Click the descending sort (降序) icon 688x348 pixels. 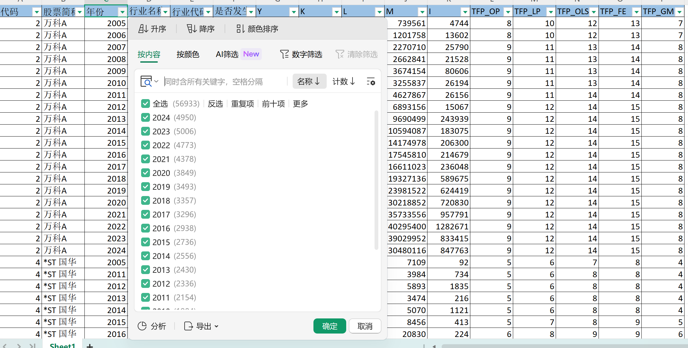pyautogui.click(x=192, y=29)
